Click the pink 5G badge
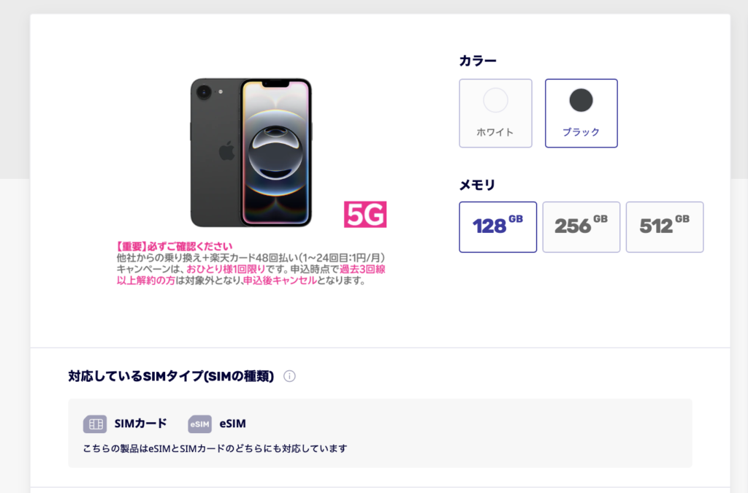The width and height of the screenshot is (748, 493). pyautogui.click(x=365, y=215)
